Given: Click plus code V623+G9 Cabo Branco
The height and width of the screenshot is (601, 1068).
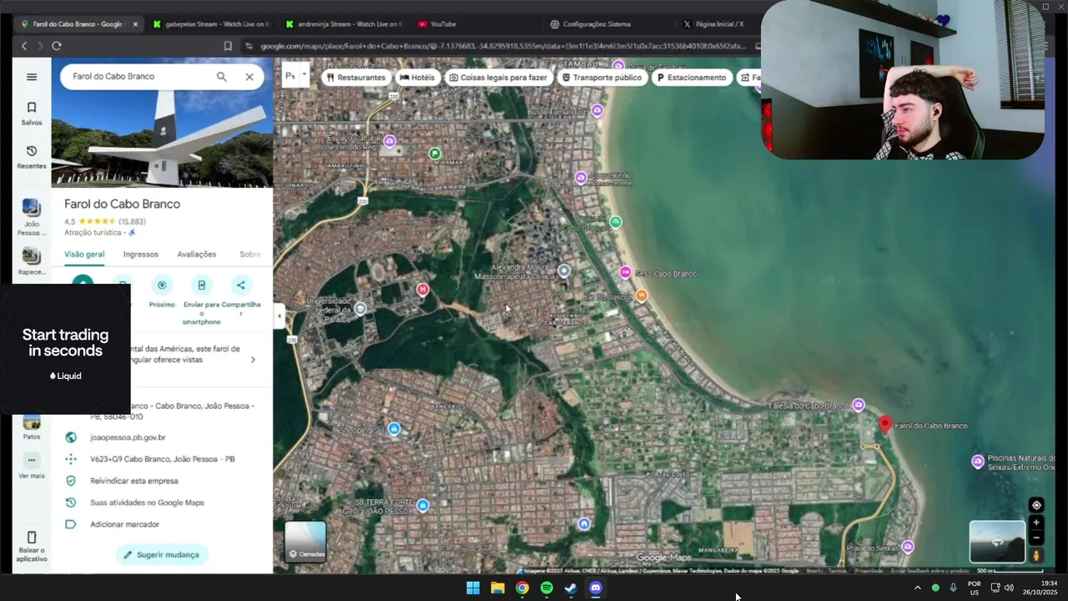Looking at the screenshot, I should pos(162,459).
